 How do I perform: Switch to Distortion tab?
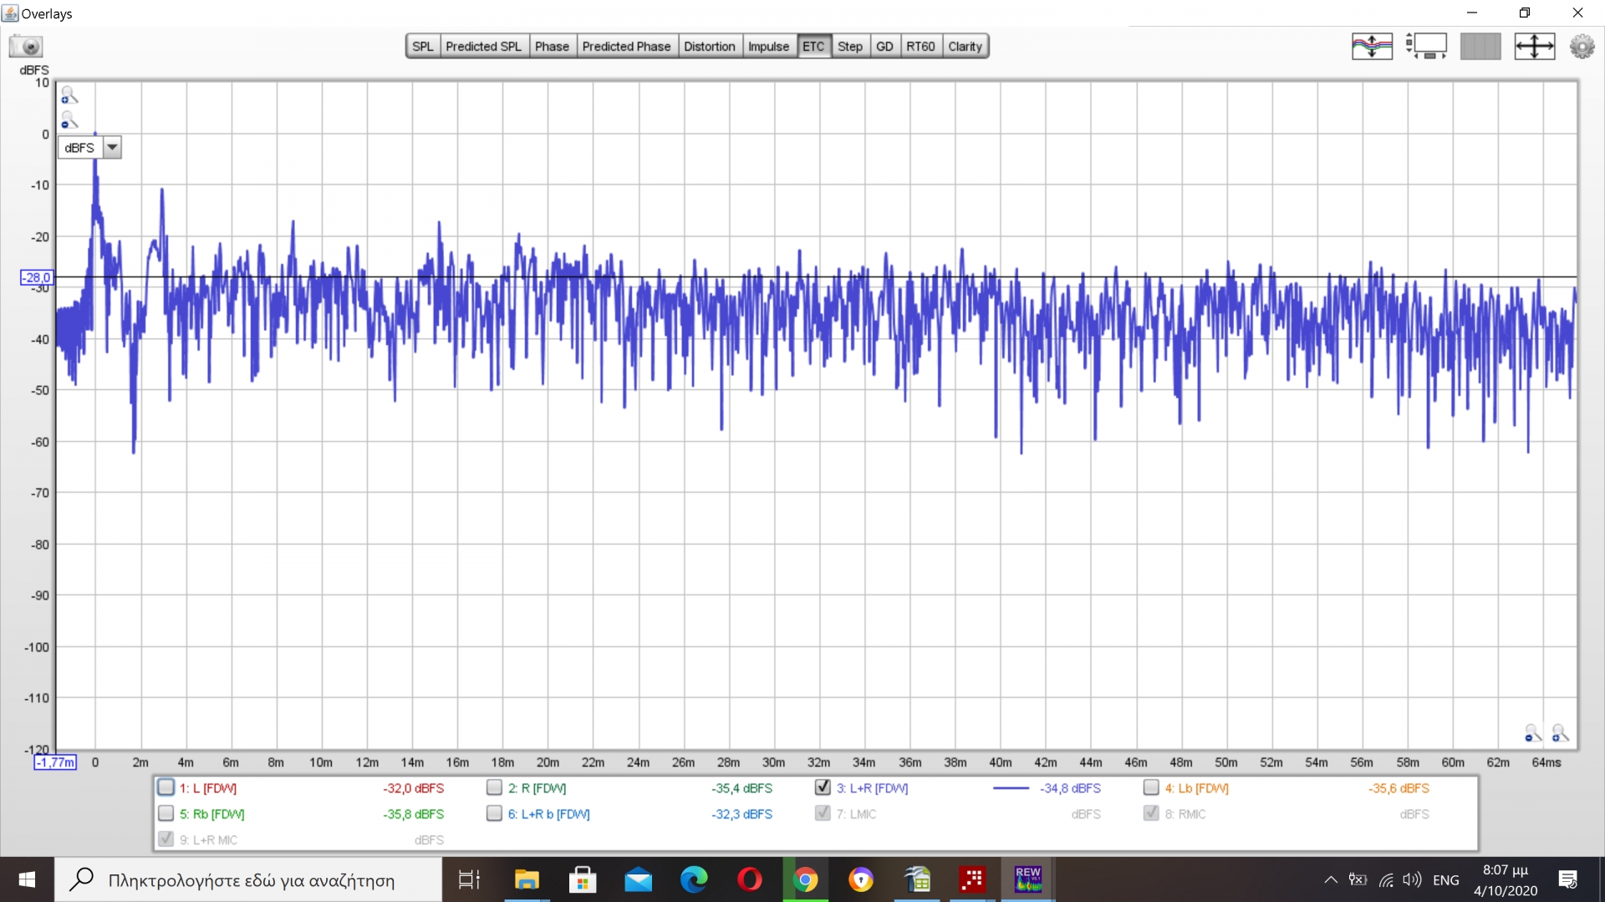pyautogui.click(x=710, y=47)
